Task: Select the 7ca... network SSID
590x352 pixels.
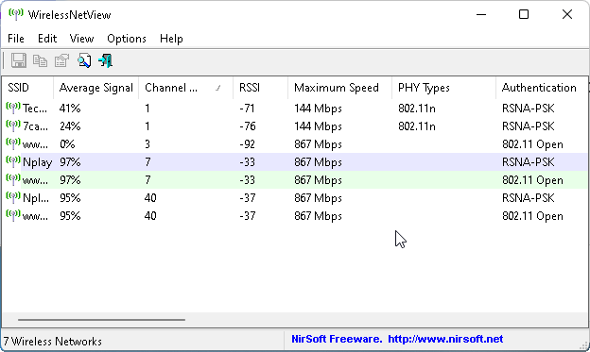Action: pyautogui.click(x=35, y=126)
